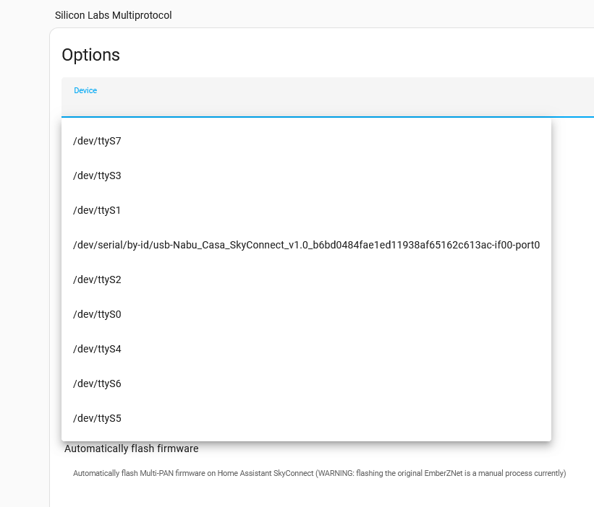Choose /dev/ttyS6 from the list

97,383
